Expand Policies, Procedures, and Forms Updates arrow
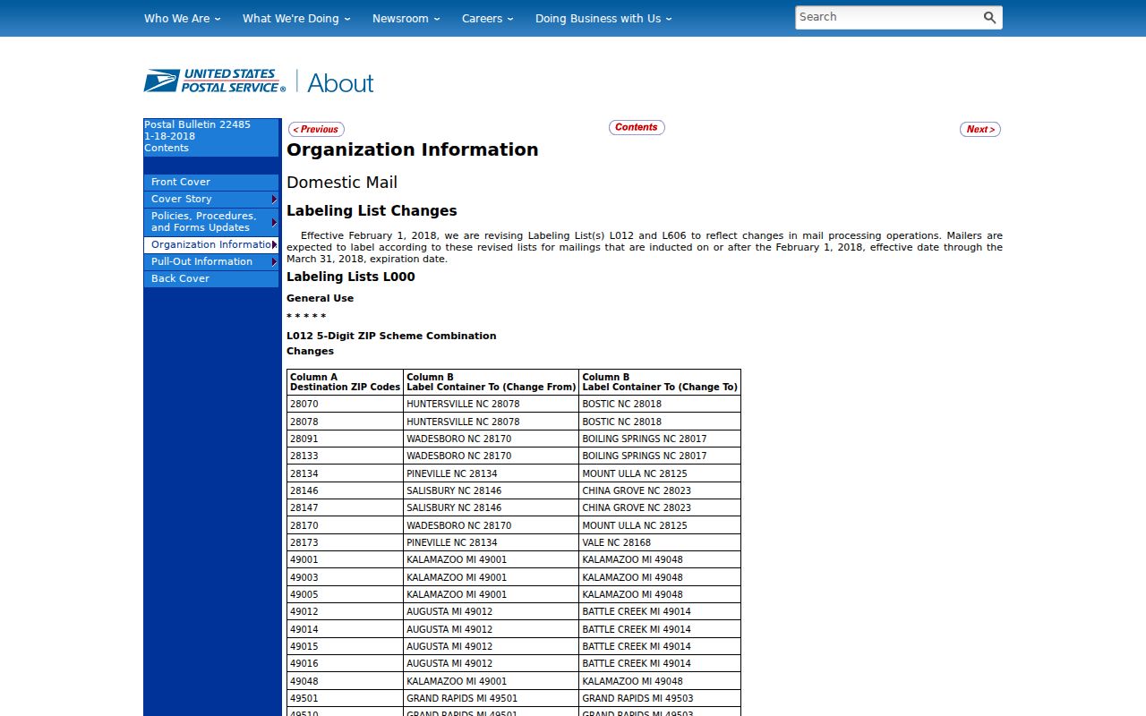This screenshot has width=1146, height=716. click(x=275, y=222)
